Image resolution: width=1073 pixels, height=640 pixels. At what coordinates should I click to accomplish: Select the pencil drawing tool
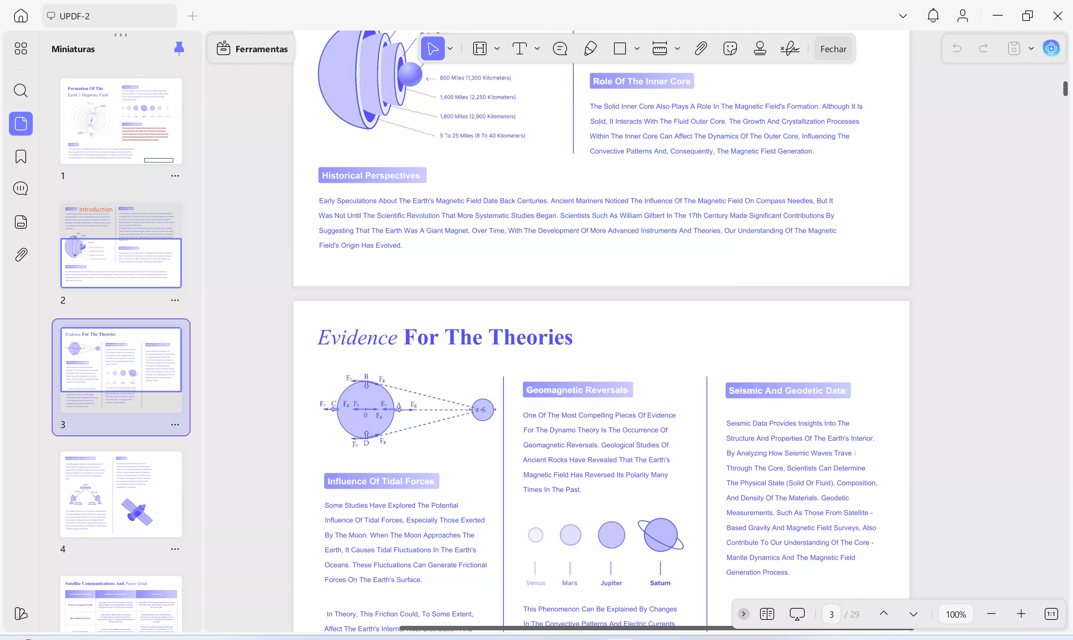[590, 49]
